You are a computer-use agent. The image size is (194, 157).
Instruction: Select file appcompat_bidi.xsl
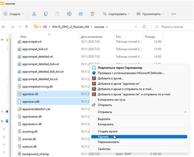point(35,49)
